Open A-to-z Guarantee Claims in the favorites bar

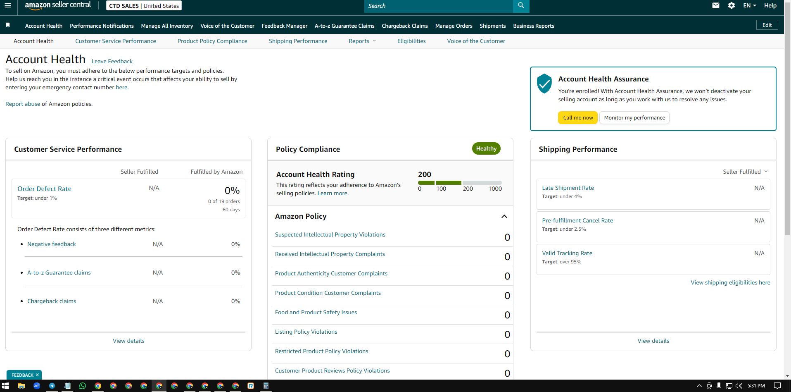click(344, 26)
